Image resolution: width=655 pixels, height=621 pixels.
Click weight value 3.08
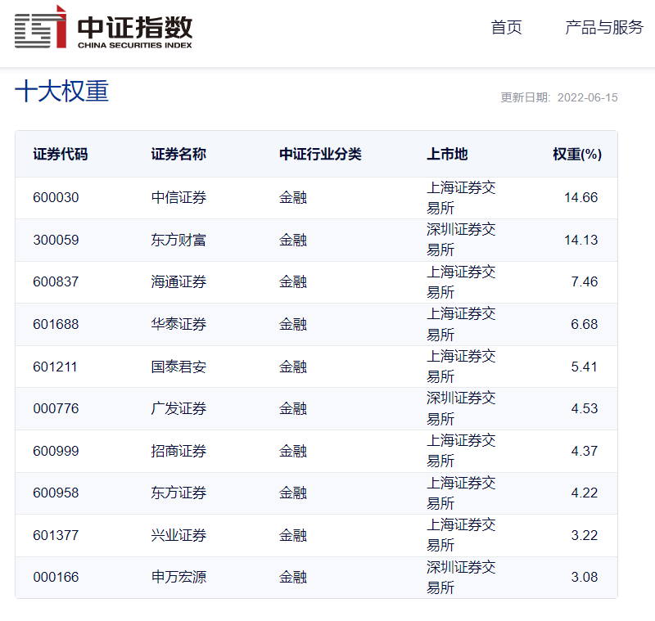pyautogui.click(x=585, y=577)
